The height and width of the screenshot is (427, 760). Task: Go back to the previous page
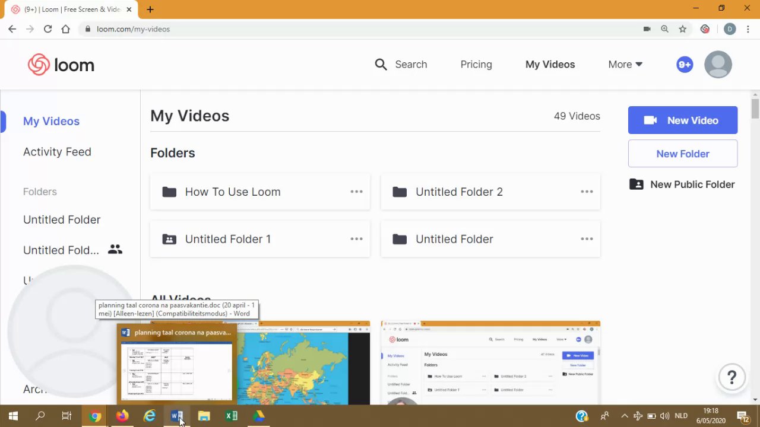(x=12, y=29)
